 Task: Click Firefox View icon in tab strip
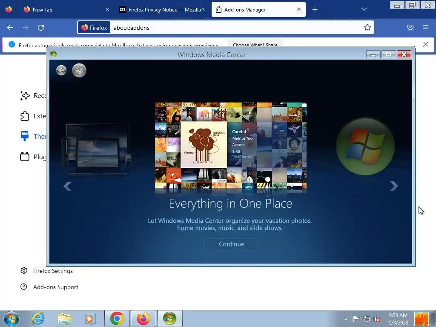point(9,9)
